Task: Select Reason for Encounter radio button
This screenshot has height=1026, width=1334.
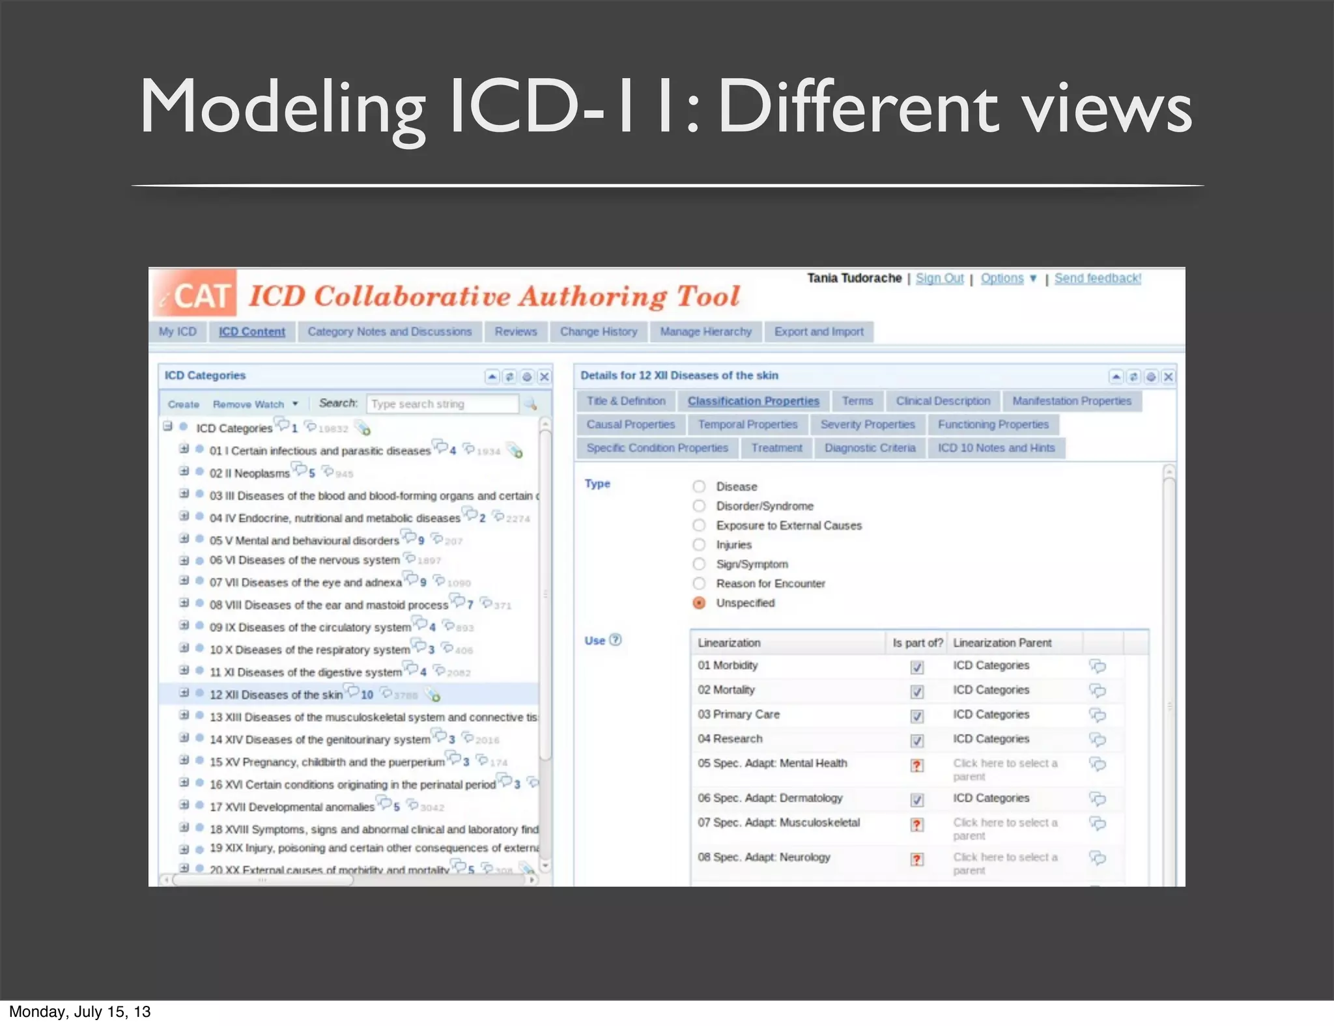Action: [699, 583]
